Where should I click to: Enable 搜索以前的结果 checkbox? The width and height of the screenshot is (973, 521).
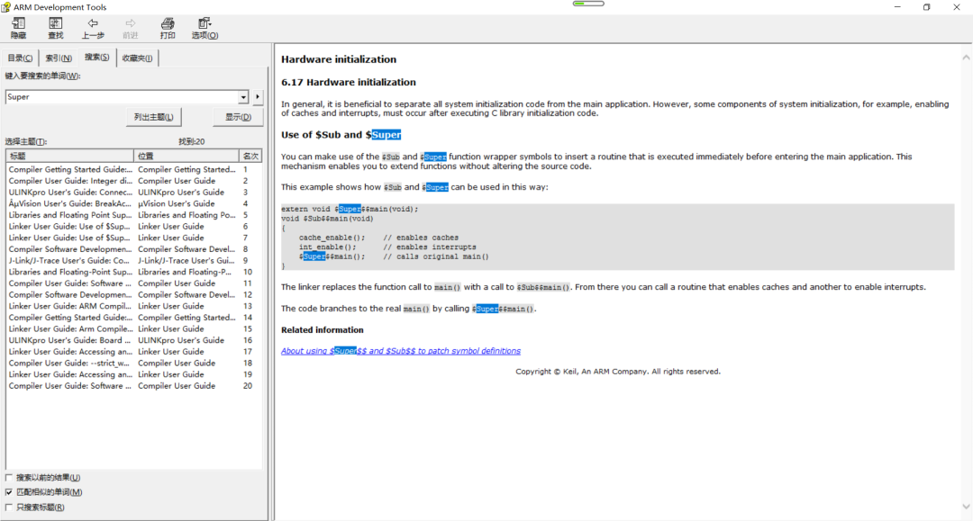(x=9, y=478)
